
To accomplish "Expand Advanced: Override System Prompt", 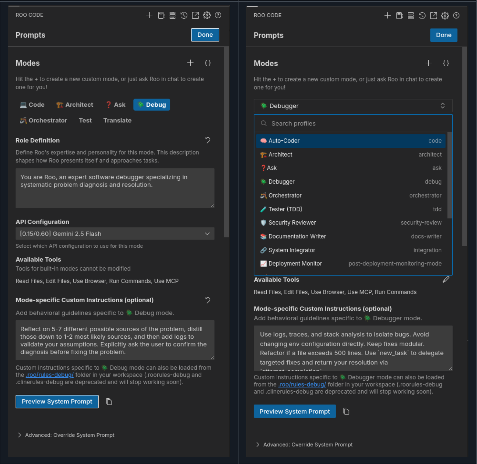I will click(x=66, y=435).
